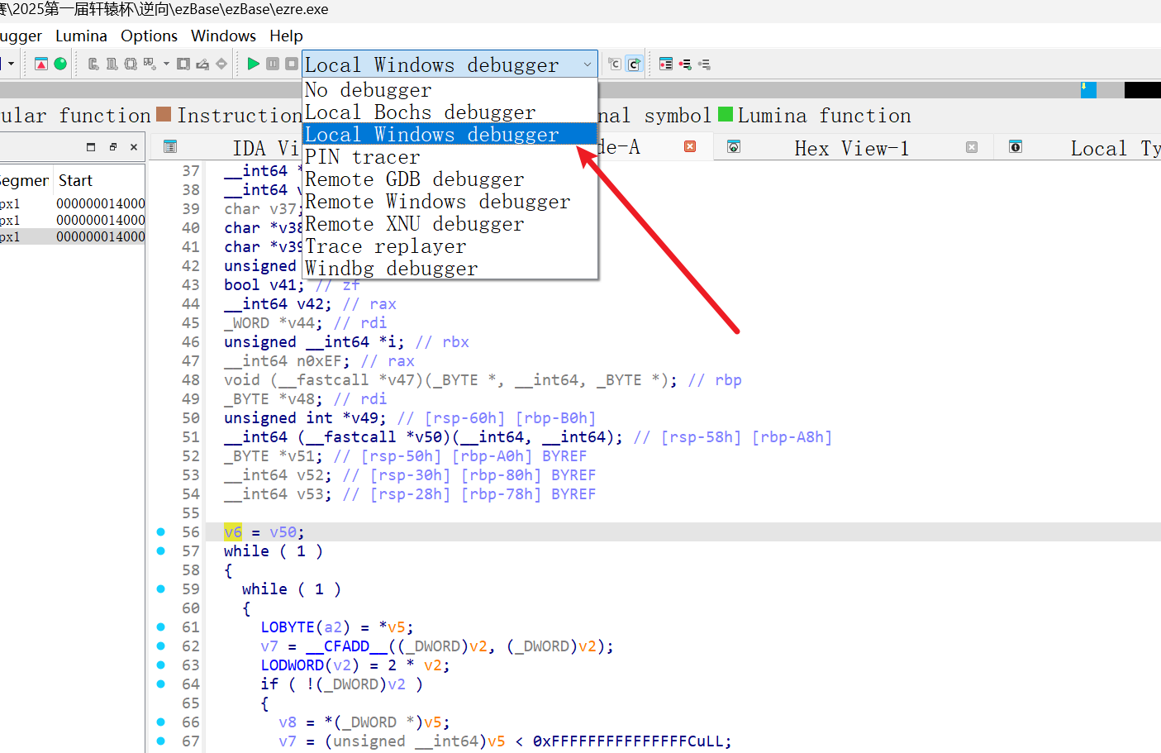Click first gray tracing toolbar icon
Screen dimensions: 1161x753
click(x=93, y=64)
